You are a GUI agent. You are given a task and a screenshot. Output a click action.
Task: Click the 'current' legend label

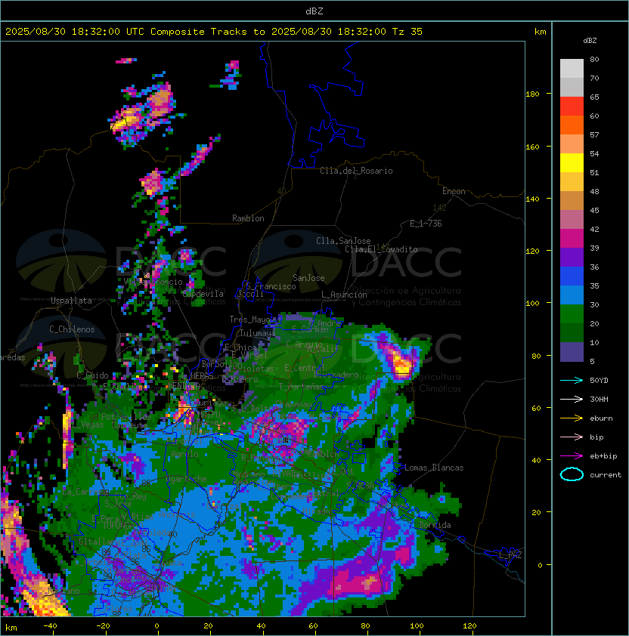[606, 475]
